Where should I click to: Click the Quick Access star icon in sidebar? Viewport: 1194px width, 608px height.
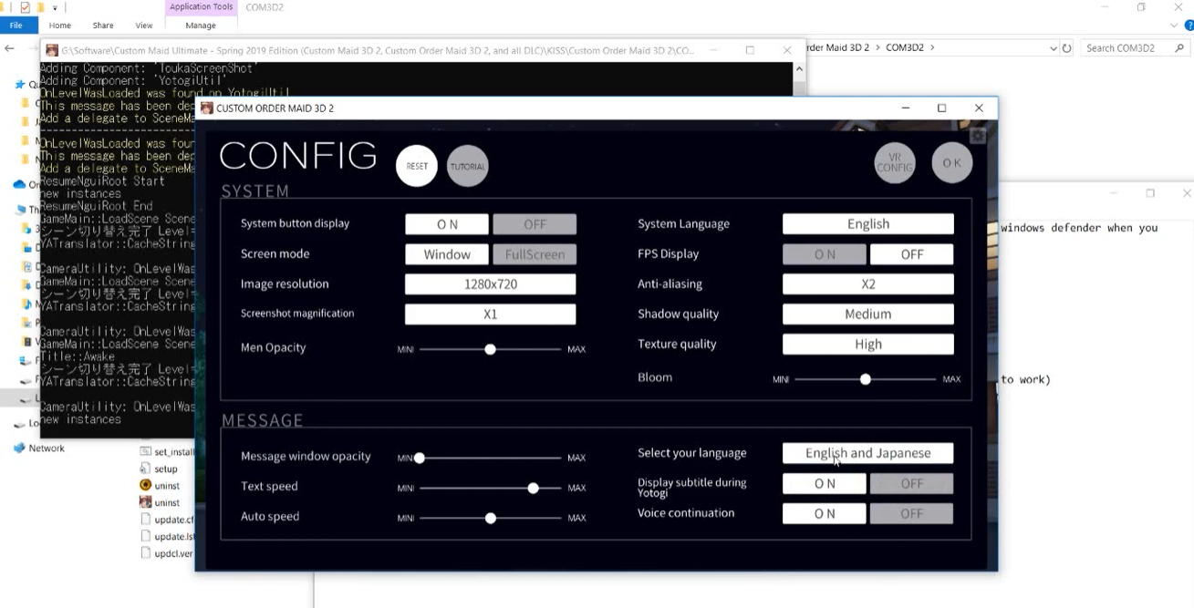pyautogui.click(x=19, y=85)
